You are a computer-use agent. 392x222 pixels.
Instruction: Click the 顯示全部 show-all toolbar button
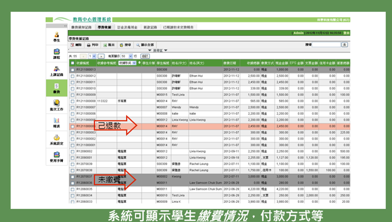(x=145, y=45)
